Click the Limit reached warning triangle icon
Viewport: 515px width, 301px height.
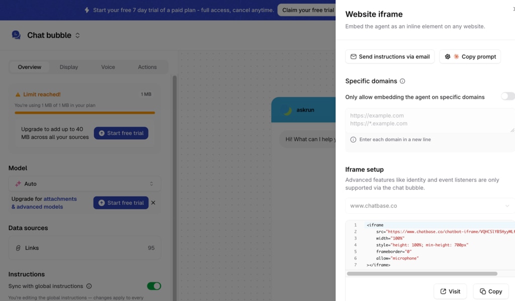[x=18, y=94]
